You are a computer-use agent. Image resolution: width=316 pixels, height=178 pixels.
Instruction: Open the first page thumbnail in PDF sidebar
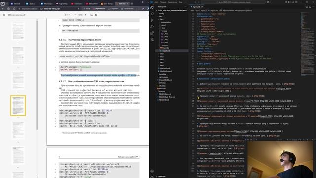(x=18, y=31)
